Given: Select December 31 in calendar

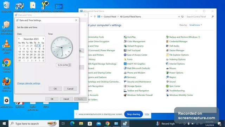Looking at the screenshot, I should [20, 61].
